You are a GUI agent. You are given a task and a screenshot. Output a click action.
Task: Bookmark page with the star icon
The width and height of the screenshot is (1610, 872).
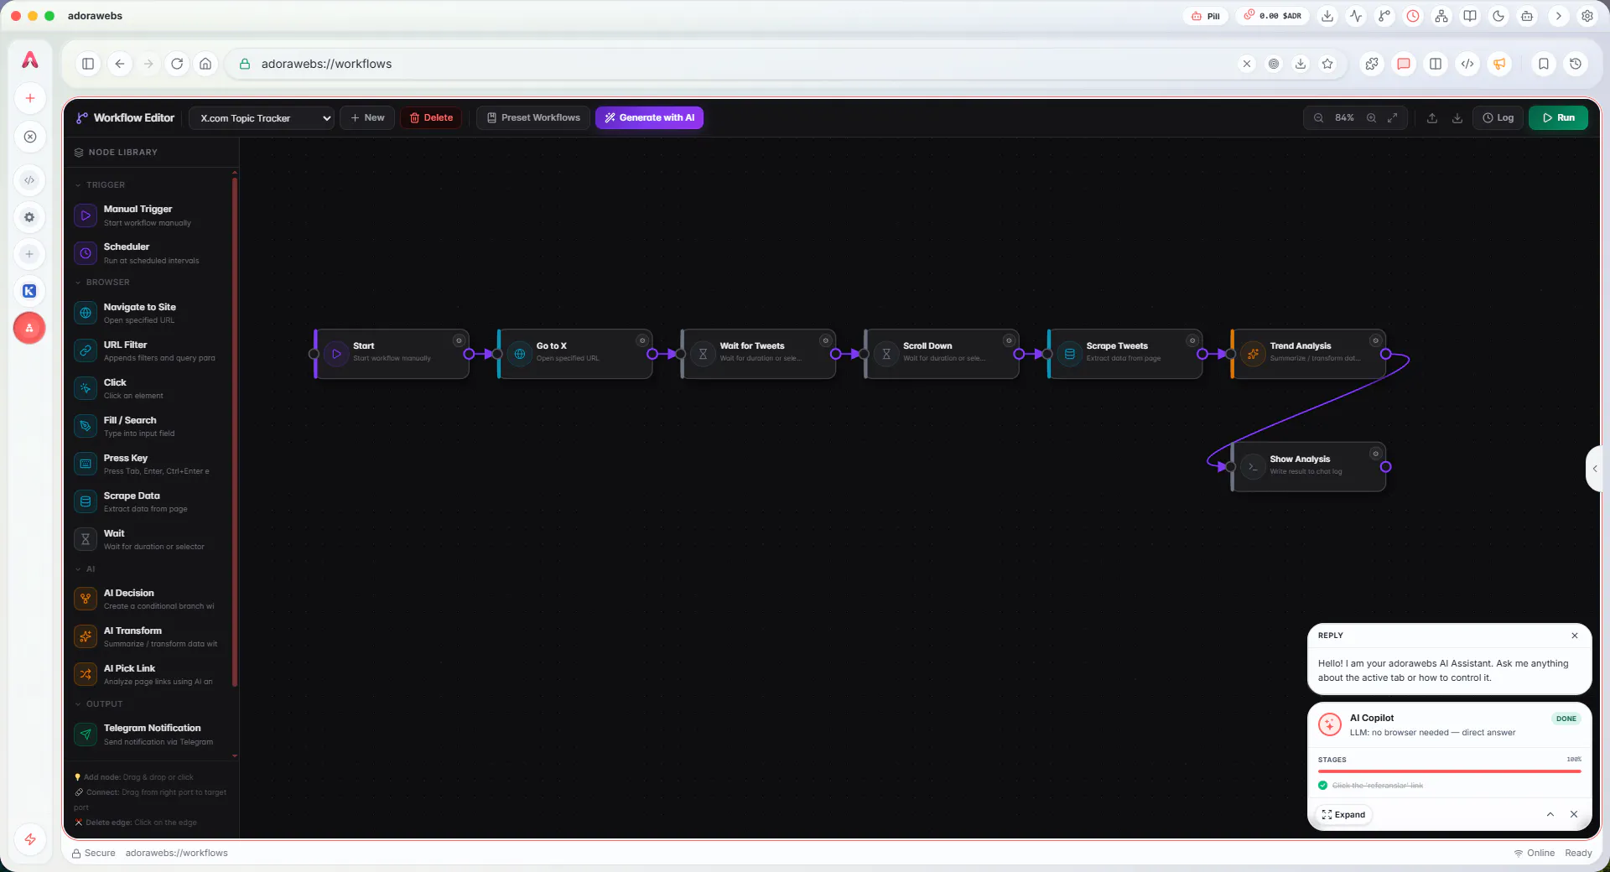coord(1327,64)
